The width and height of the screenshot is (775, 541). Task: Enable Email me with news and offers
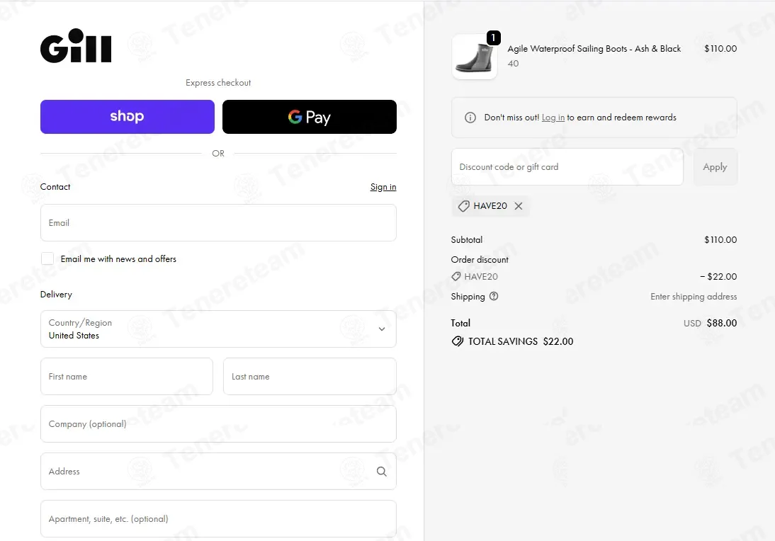pyautogui.click(x=47, y=258)
